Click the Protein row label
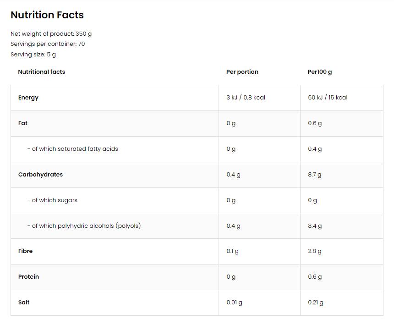Viewport: 394px width, 325px height. (x=28, y=277)
